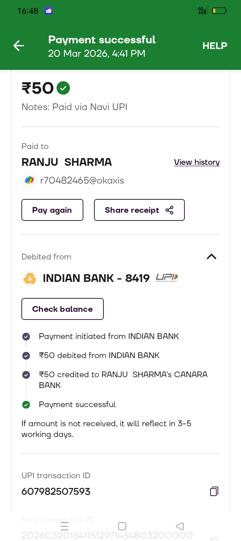This screenshot has width=241, height=541.
Task: Tap Share receipt button
Action: click(x=139, y=210)
